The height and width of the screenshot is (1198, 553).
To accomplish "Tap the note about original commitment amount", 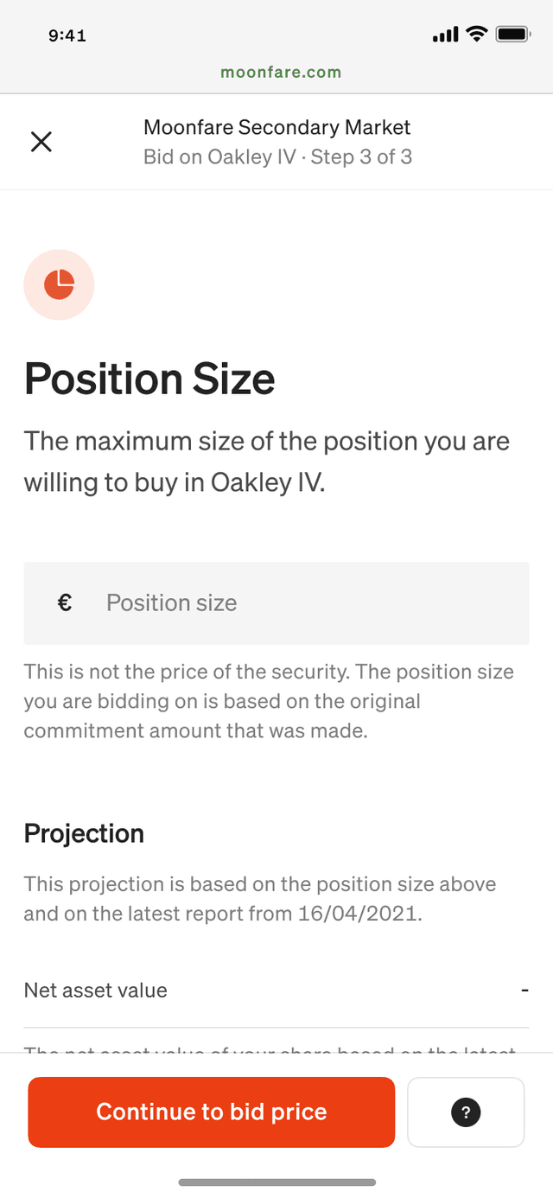I will pos(269,701).
